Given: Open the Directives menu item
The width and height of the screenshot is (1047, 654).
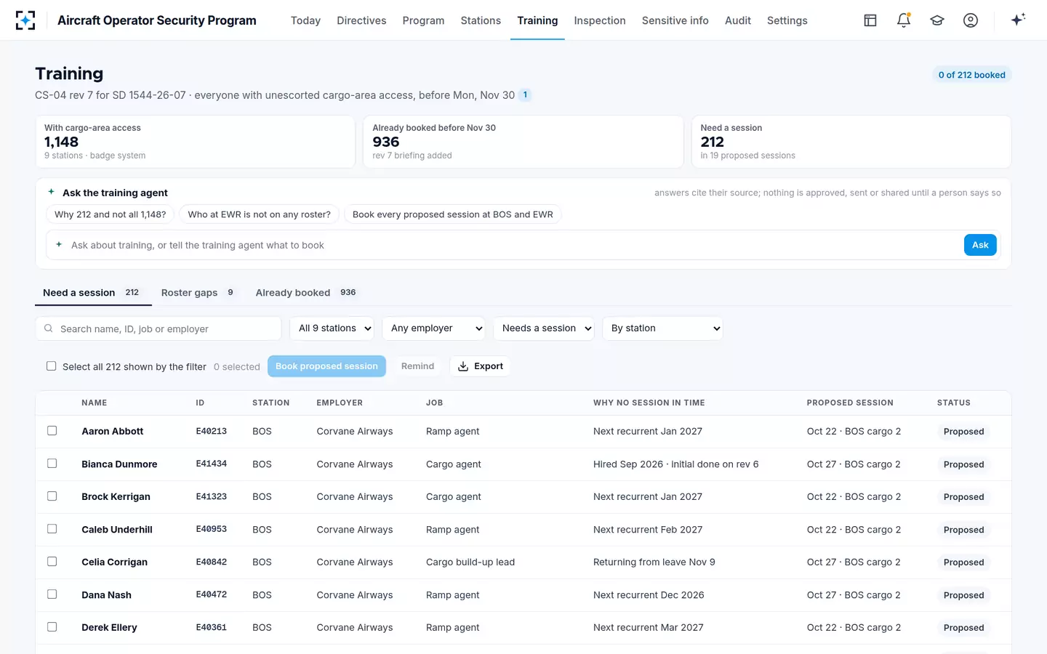Looking at the screenshot, I should 361,20.
